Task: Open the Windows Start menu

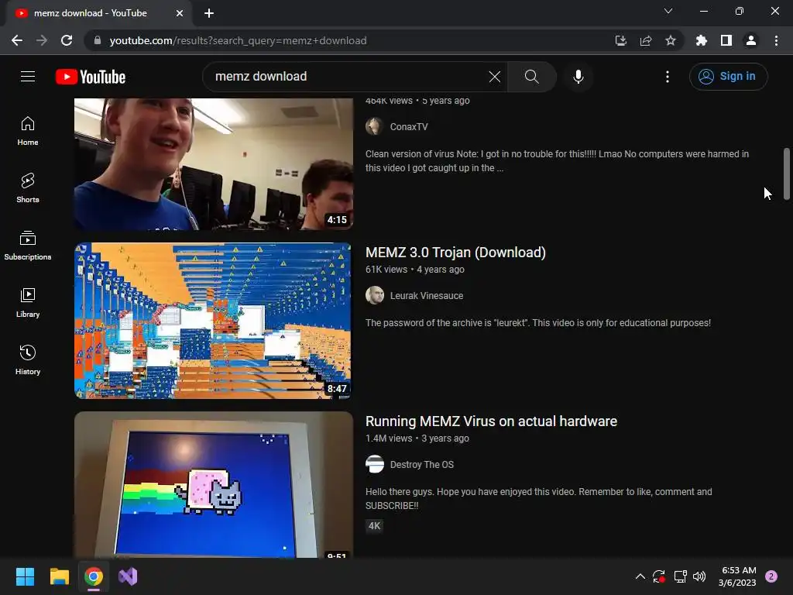Action: point(25,576)
